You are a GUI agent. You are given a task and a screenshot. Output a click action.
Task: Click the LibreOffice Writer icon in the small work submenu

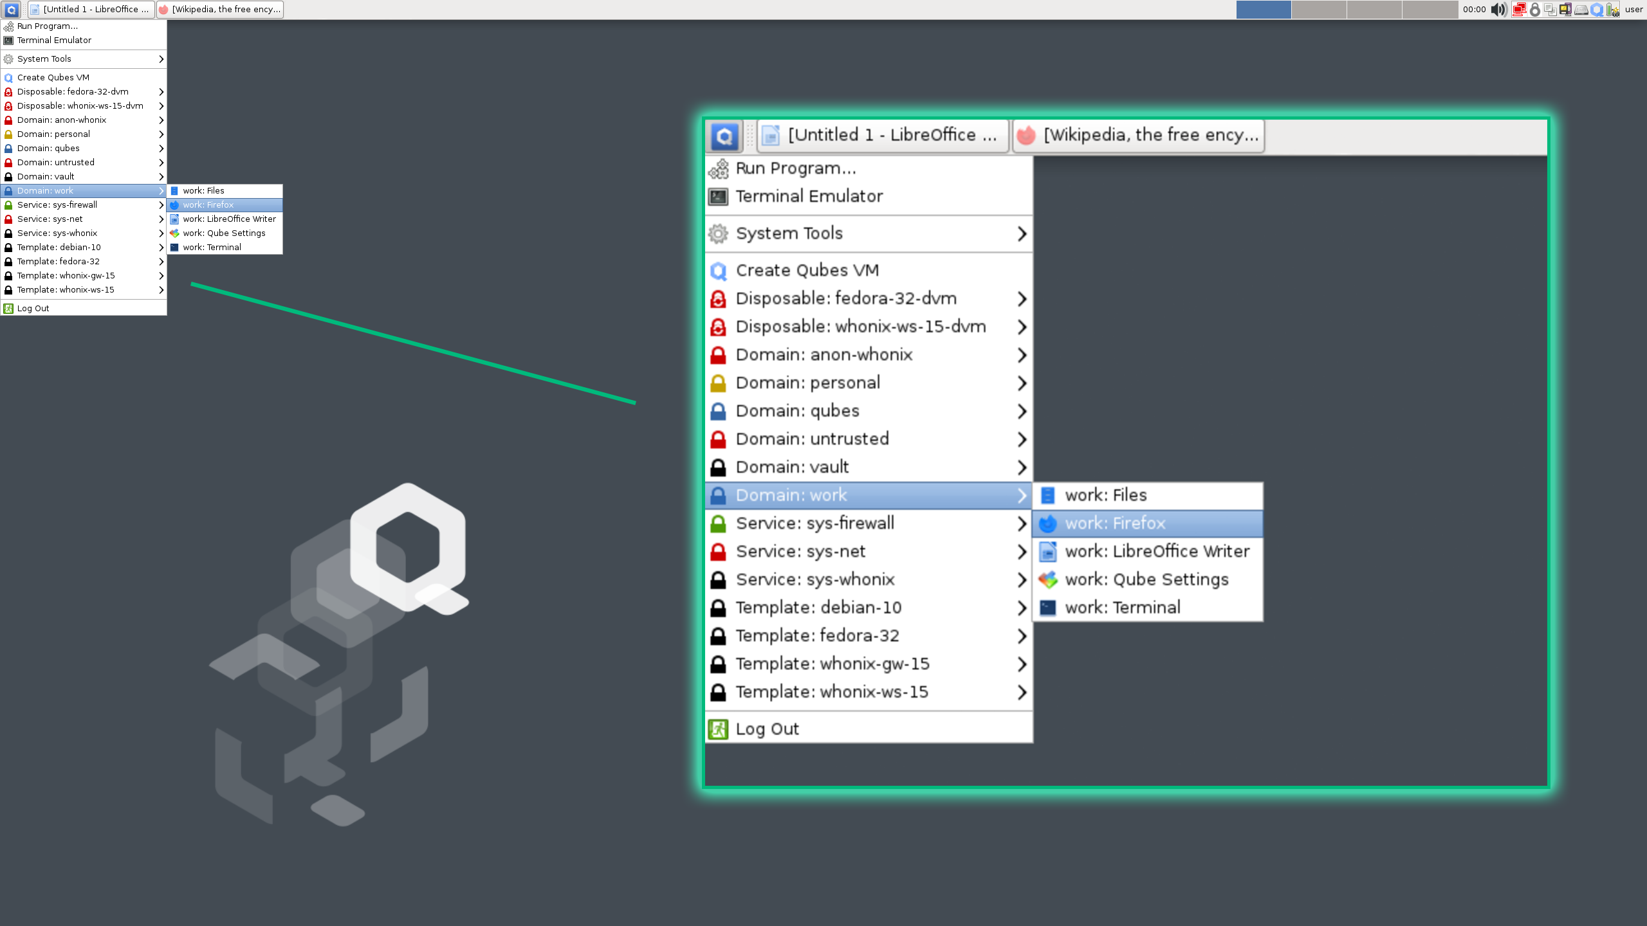tap(174, 219)
